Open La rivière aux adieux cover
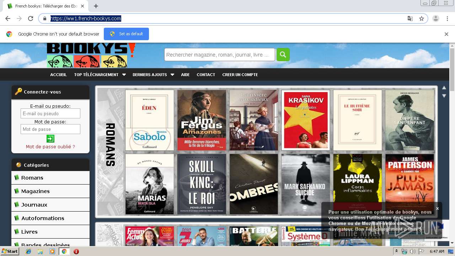455x256 pixels. click(253, 120)
